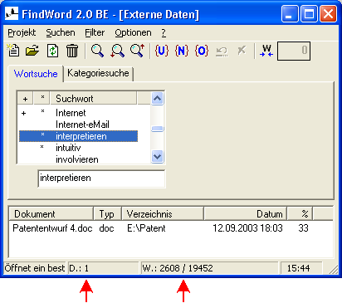Click the grayed-out X cancel icon
Screen dimensions: 342x303
242,51
